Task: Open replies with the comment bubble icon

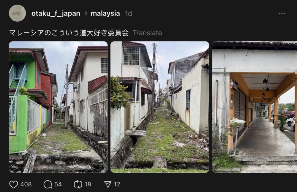Action: click(x=48, y=184)
